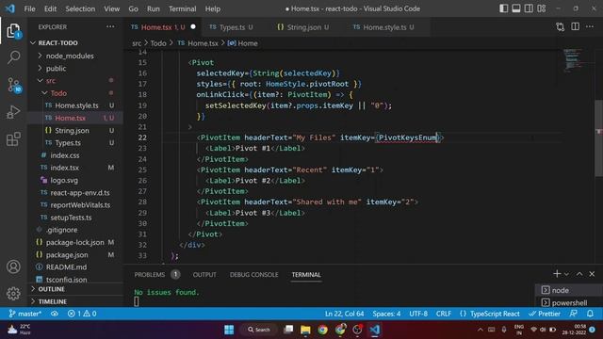Click the eye icon next to master in status bar

(55, 314)
